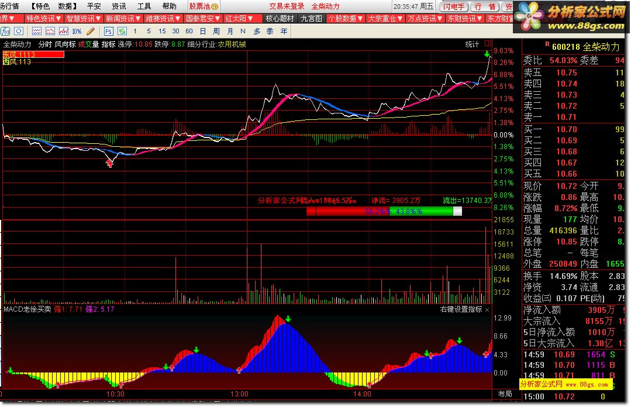Viewport: 631px width, 407px height.
Task: Click the MACD老徐买卖 indicator title
Action: click(x=27, y=309)
